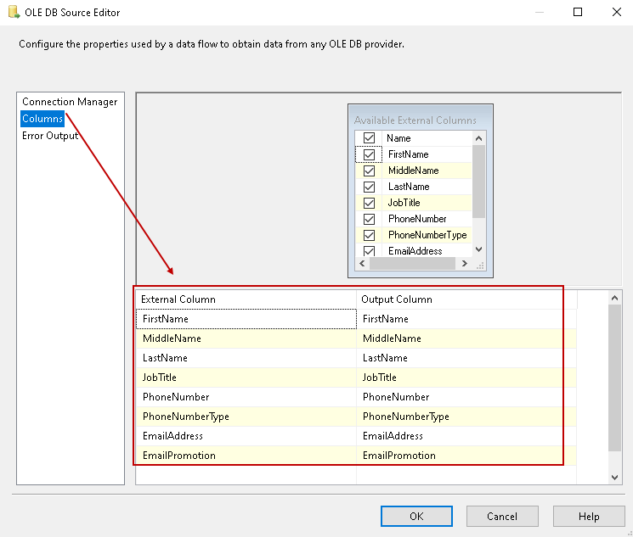
Task: Close the OLE DB Source Editor window
Action: [x=617, y=12]
